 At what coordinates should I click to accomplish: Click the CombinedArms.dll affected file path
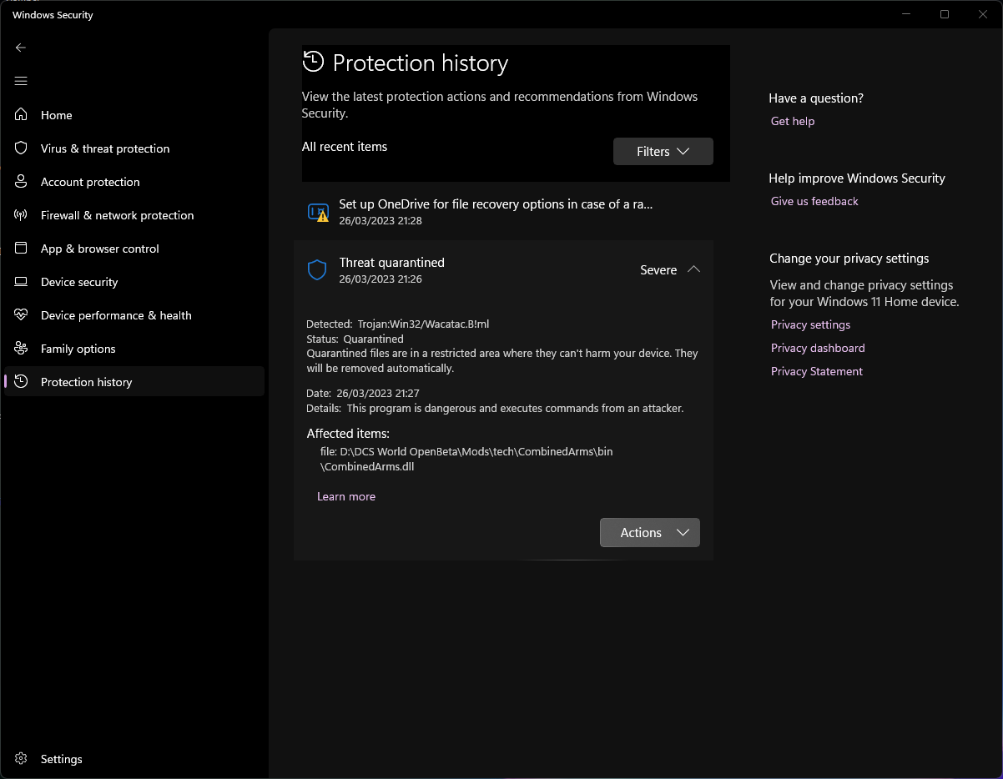(x=466, y=459)
